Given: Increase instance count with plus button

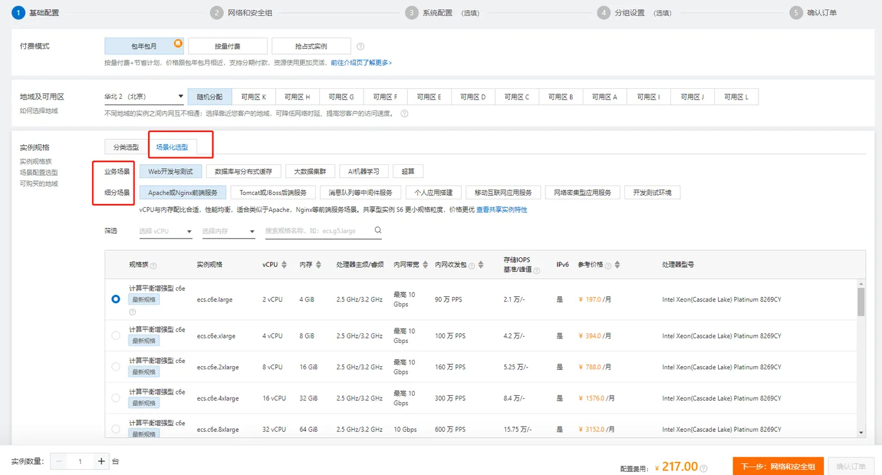Looking at the screenshot, I should coord(101,461).
